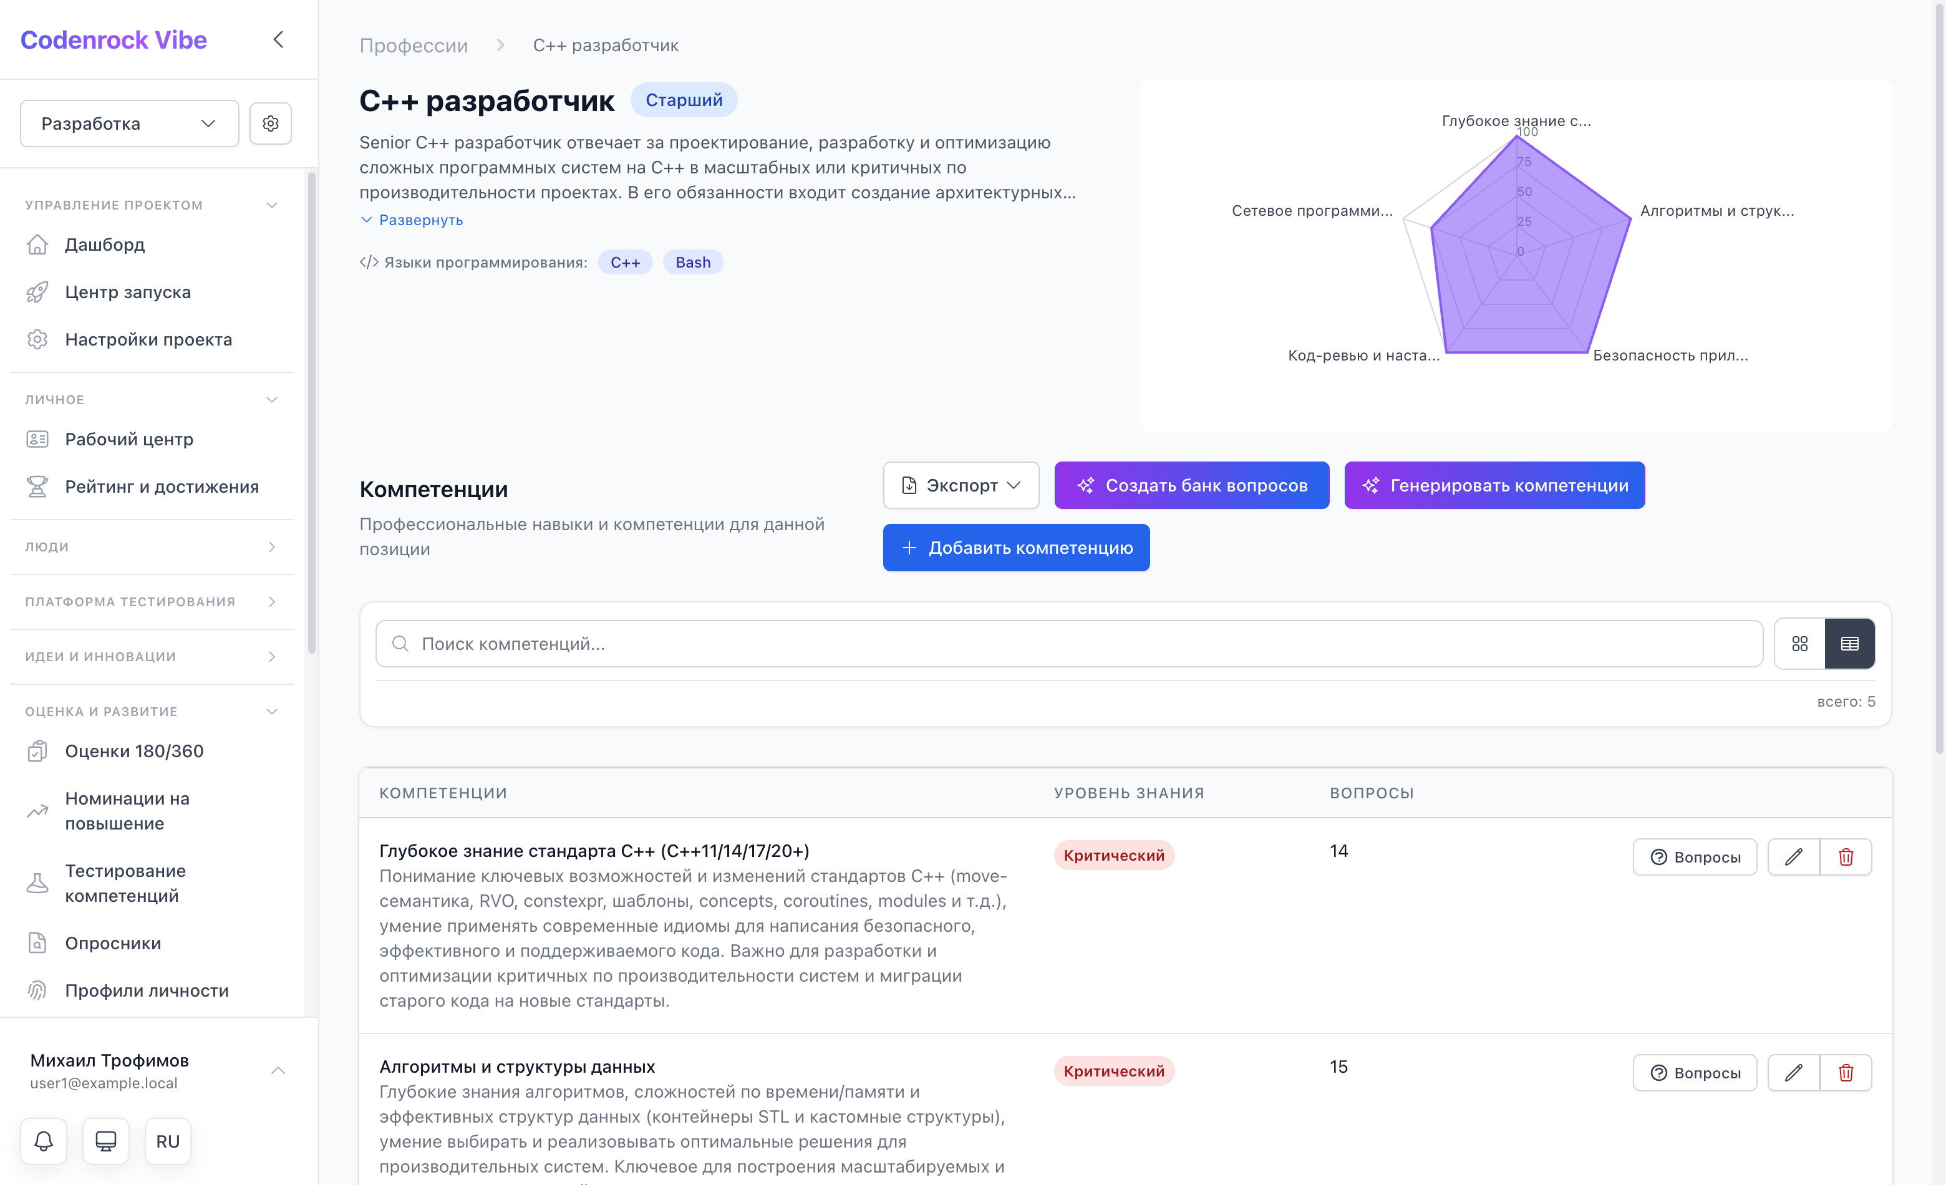Click the Codenrock Vibe logo
This screenshot has width=1946, height=1185.
coord(114,39)
